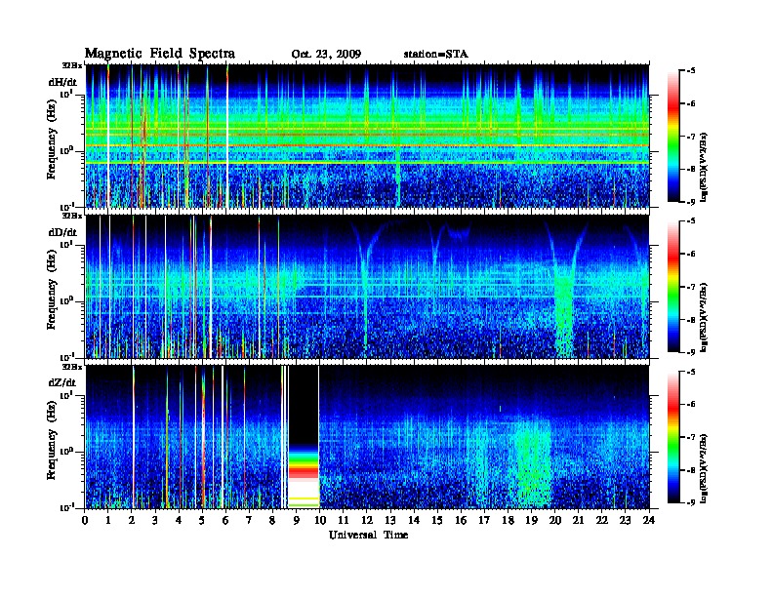Click the 10^0 frequency tick of dD/dt panel
This screenshot has width=773, height=597.
[x=66, y=300]
